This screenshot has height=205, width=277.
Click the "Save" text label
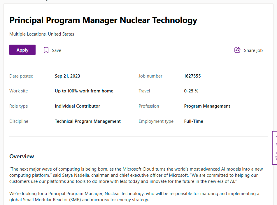57,50
